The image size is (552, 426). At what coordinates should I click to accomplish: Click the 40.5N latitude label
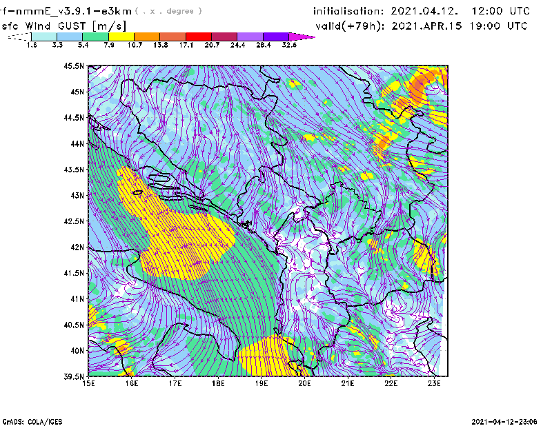(x=74, y=325)
